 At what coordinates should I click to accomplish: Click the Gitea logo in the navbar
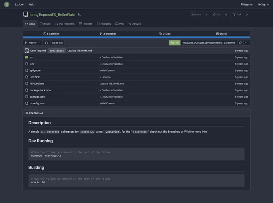coord(7,4)
